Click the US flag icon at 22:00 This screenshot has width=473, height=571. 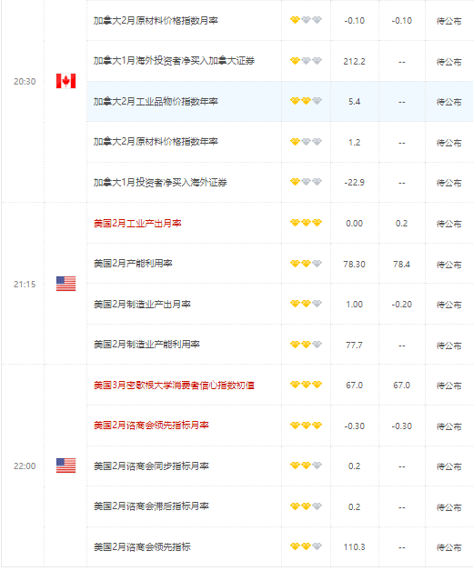click(65, 466)
